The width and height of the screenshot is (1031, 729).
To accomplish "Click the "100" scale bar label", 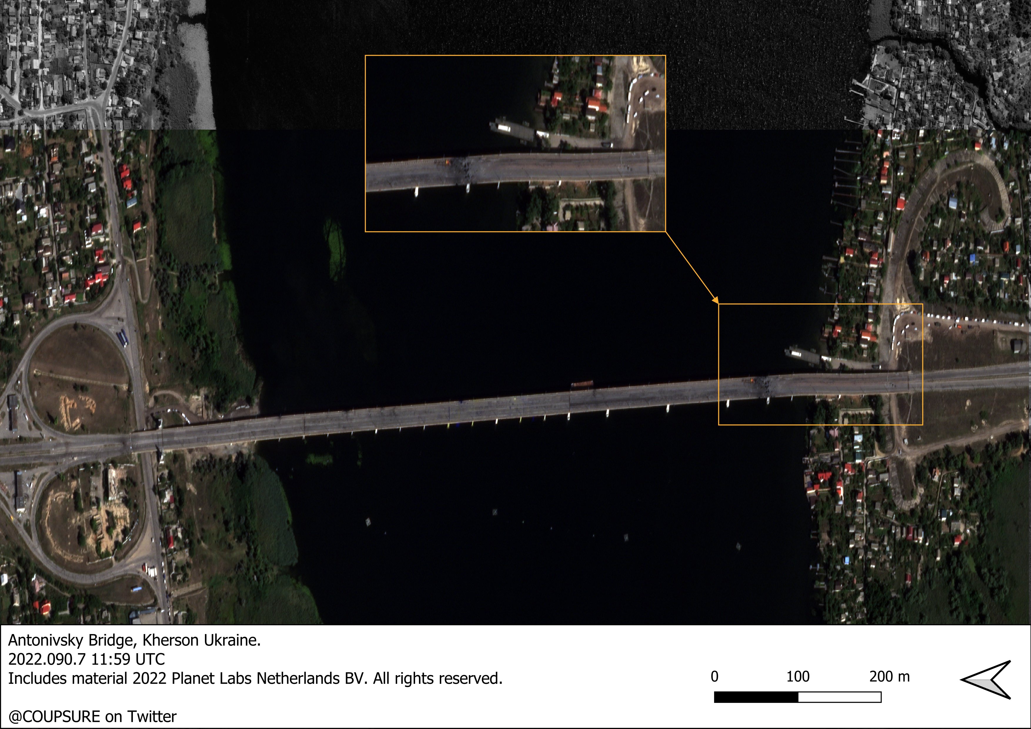I will coord(798,676).
